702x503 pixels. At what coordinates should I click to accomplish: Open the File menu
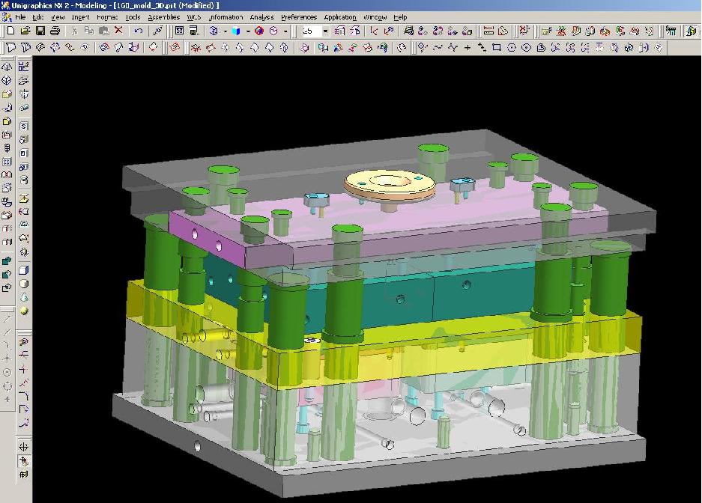[x=20, y=16]
